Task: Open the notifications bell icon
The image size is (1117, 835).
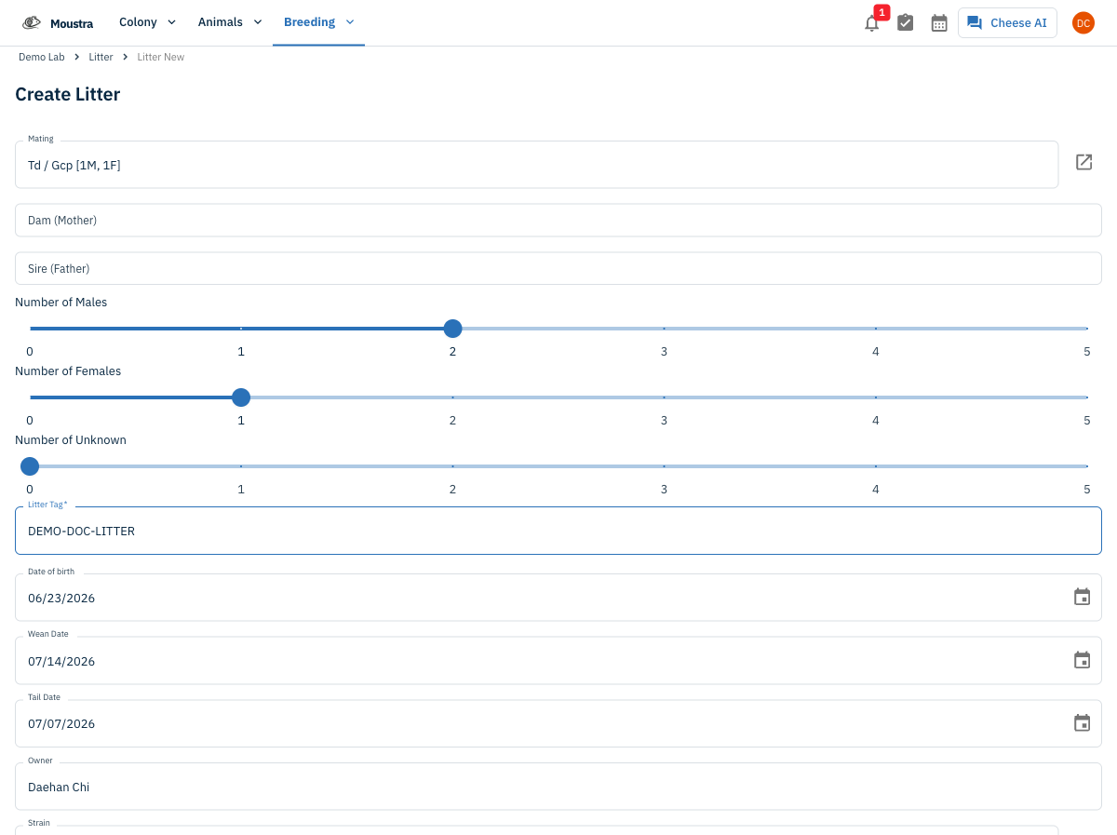Action: point(871,23)
